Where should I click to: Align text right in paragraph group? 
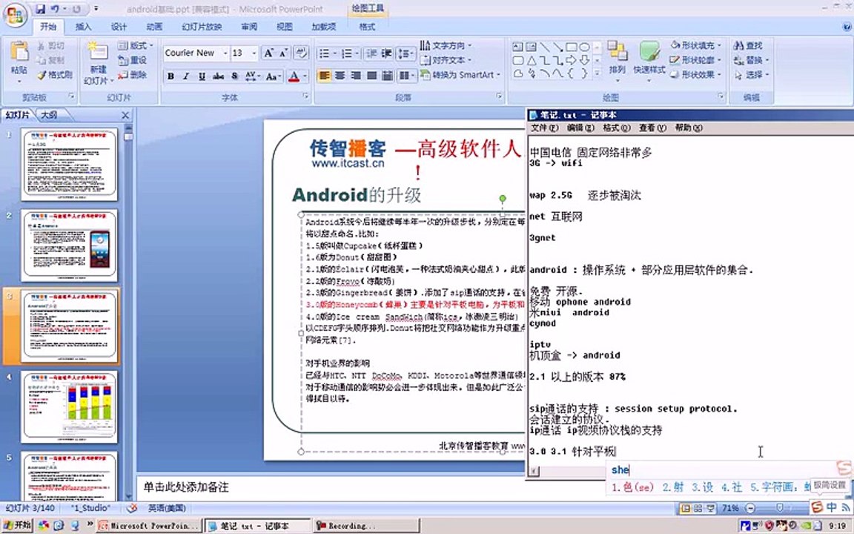coord(356,76)
